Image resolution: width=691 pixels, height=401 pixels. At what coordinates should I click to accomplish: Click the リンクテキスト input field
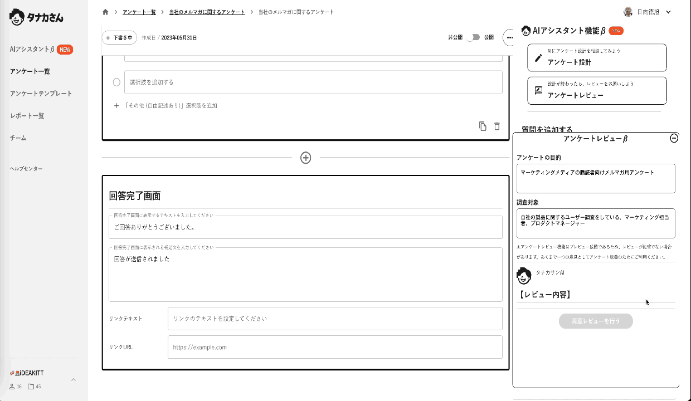point(335,319)
